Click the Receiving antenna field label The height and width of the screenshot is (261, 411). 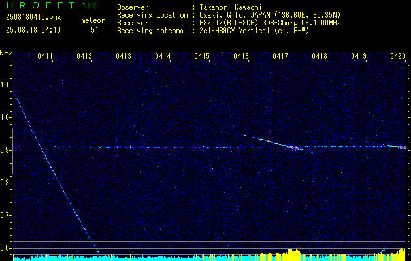point(150,31)
